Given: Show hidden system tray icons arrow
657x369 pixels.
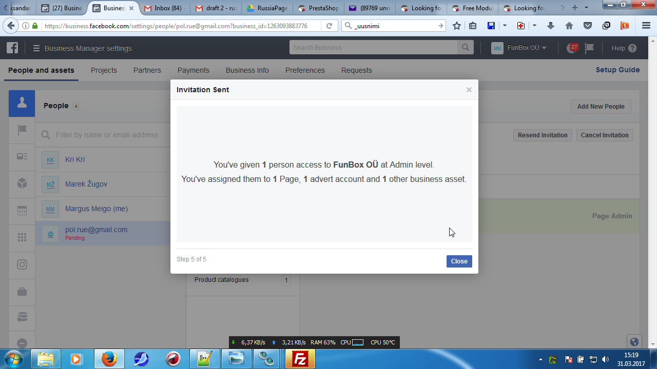Looking at the screenshot, I should 540,359.
